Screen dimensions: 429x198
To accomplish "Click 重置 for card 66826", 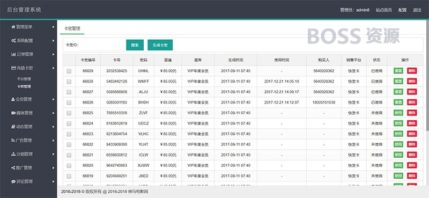I will [398, 102].
